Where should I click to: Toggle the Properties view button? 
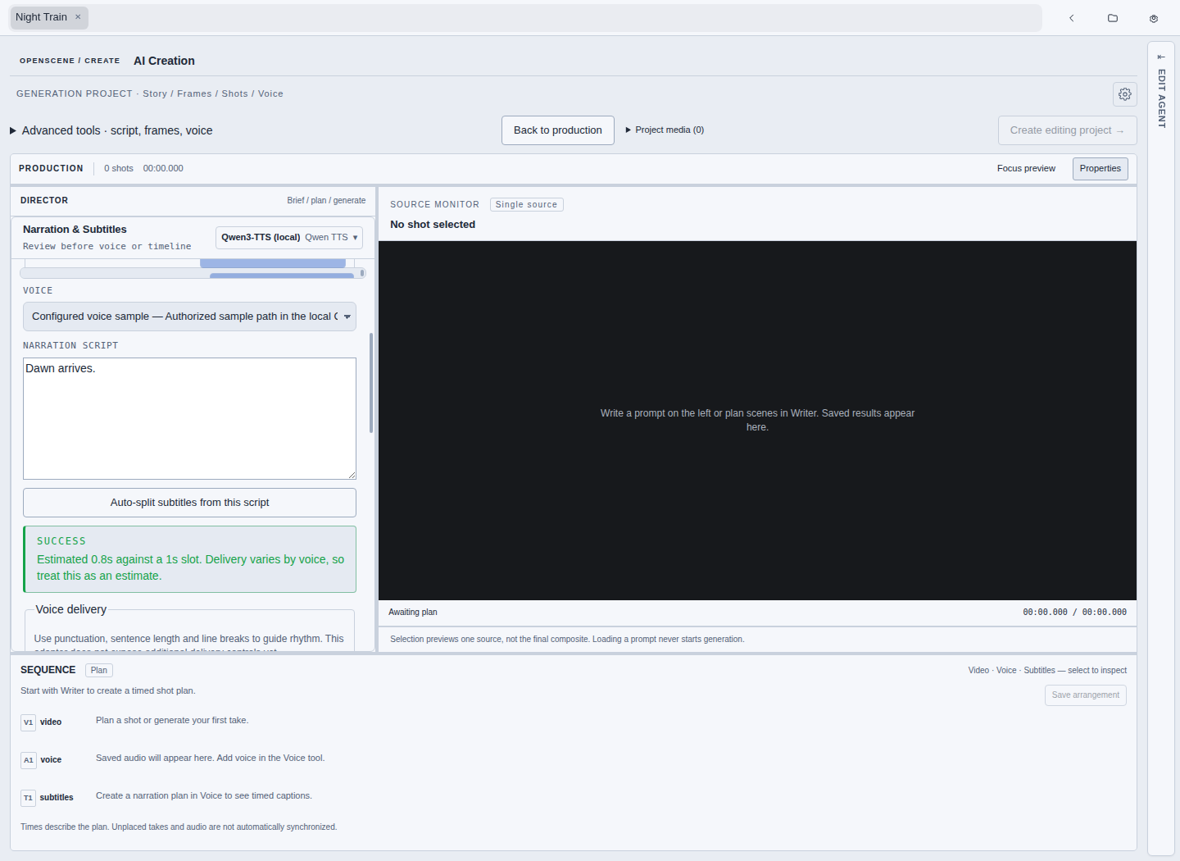[1100, 169]
